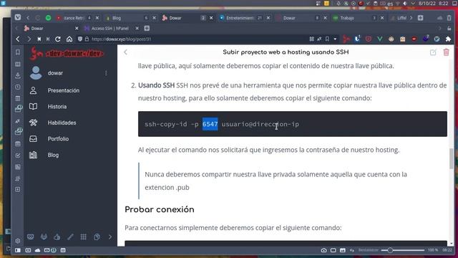
Task: Capture page camera icon in status bar
Action: pos(324,250)
